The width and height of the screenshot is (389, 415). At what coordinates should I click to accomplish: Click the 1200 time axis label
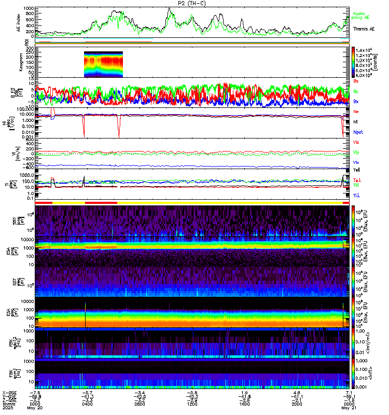click(x=192, y=404)
